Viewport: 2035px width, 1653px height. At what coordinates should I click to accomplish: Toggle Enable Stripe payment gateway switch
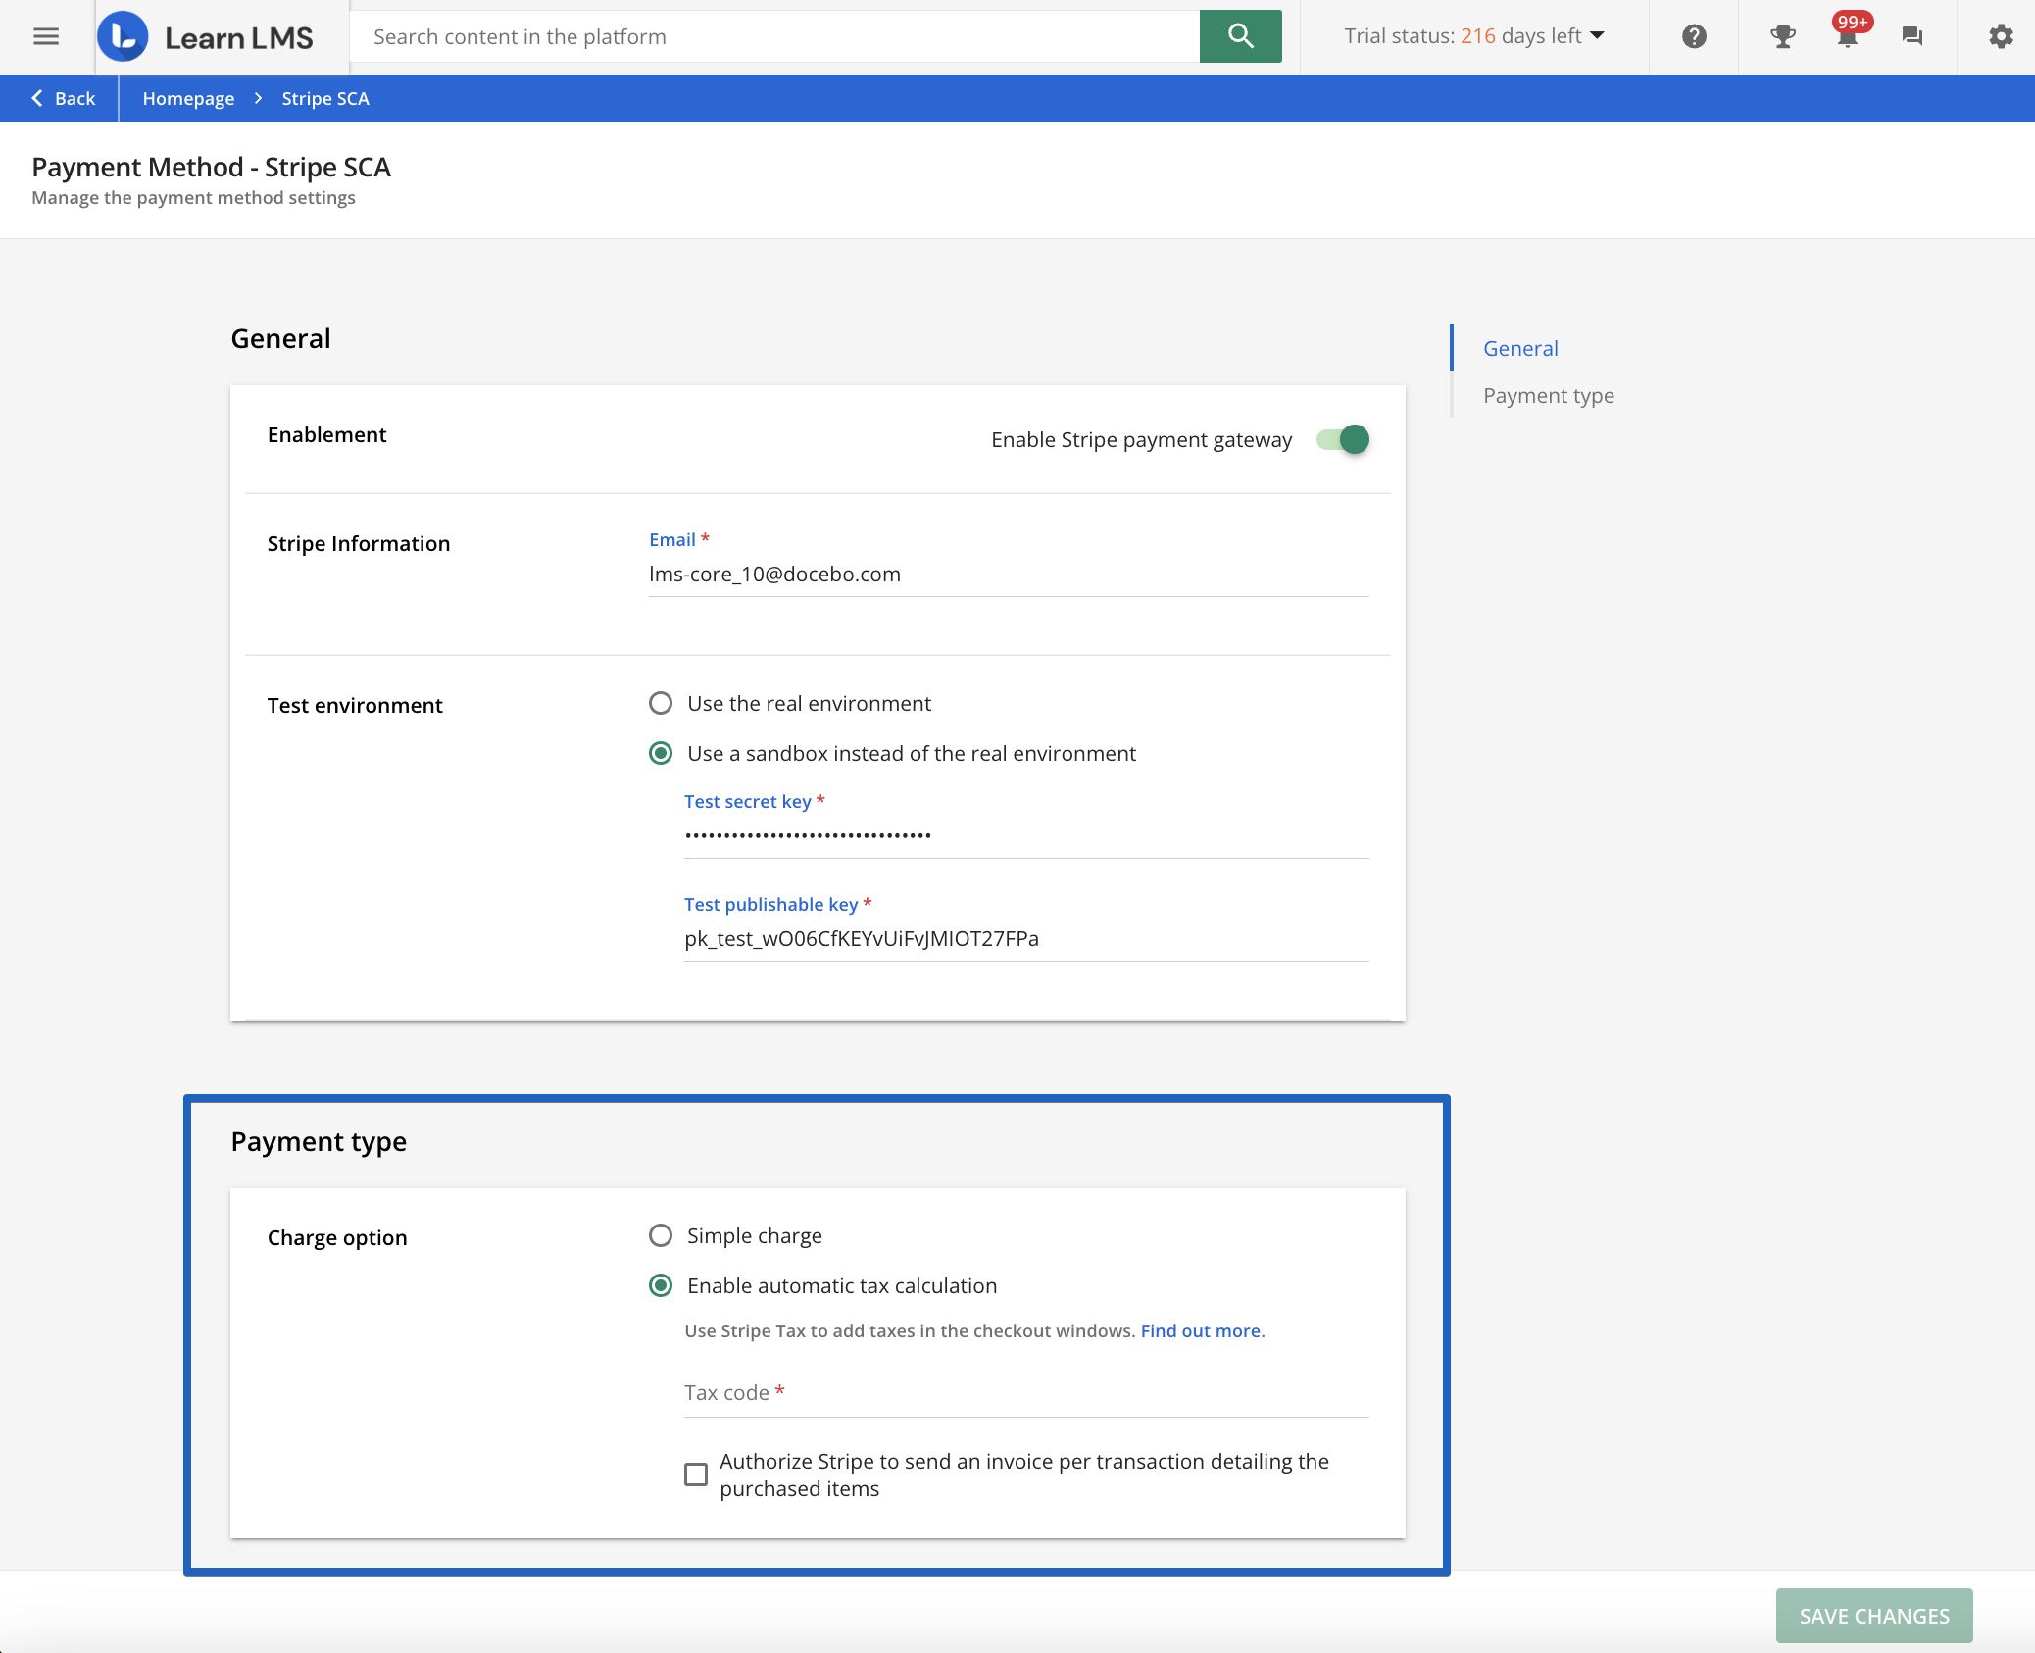pyautogui.click(x=1343, y=439)
